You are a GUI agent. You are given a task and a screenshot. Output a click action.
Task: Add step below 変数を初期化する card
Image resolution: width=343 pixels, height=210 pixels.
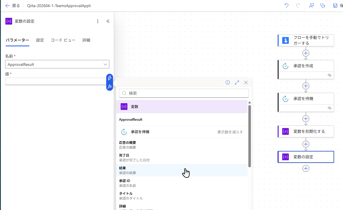point(306,144)
